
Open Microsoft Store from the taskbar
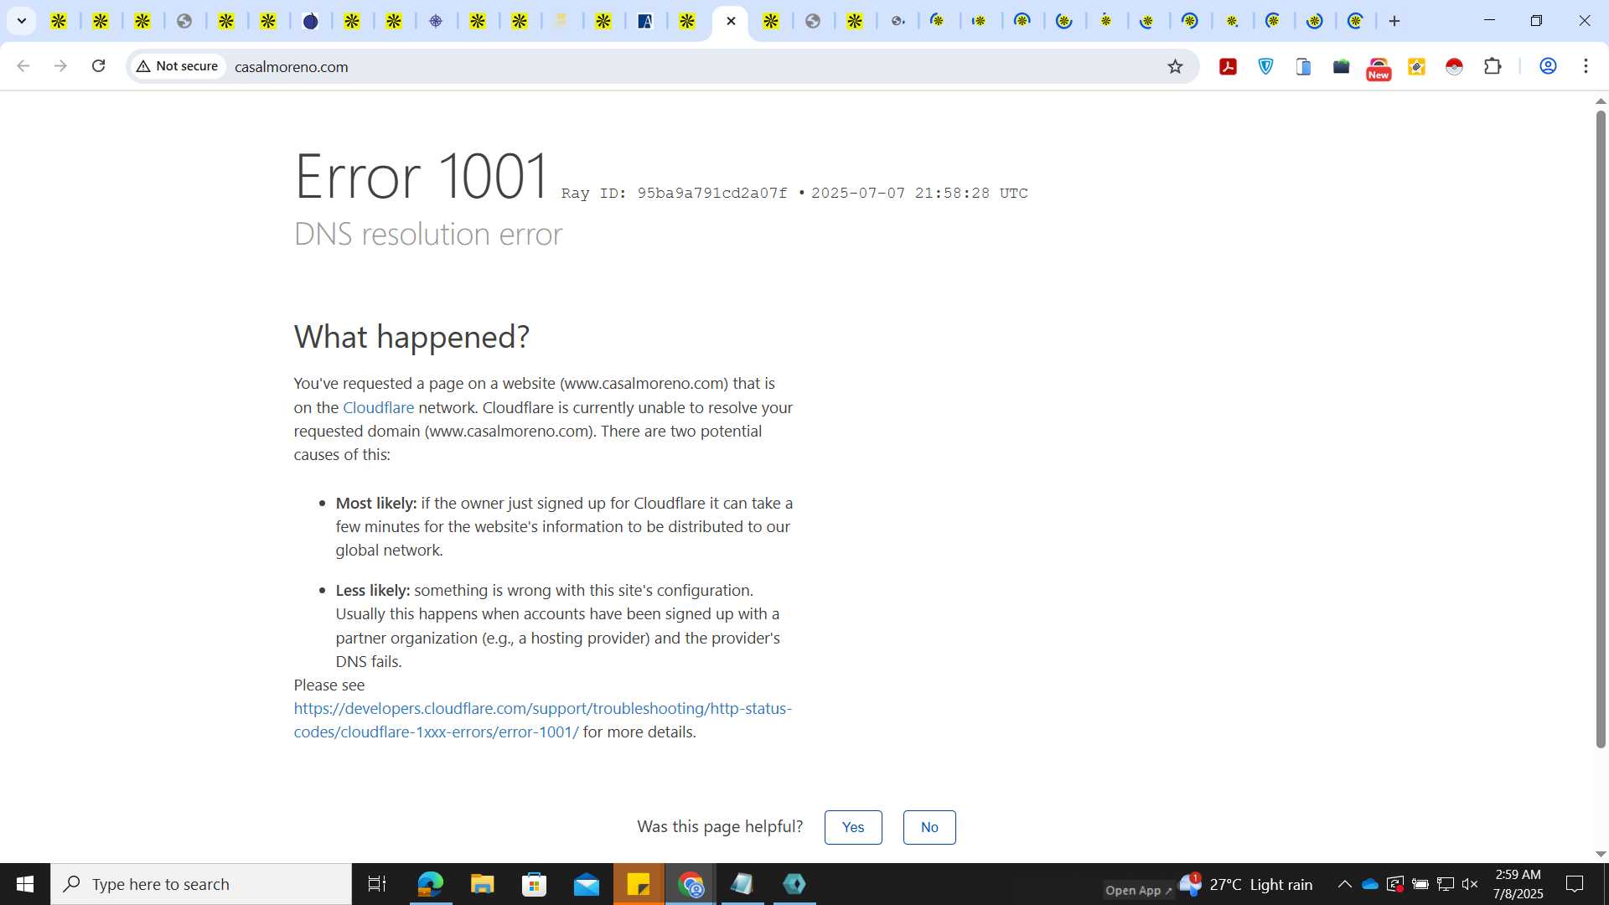point(534,884)
